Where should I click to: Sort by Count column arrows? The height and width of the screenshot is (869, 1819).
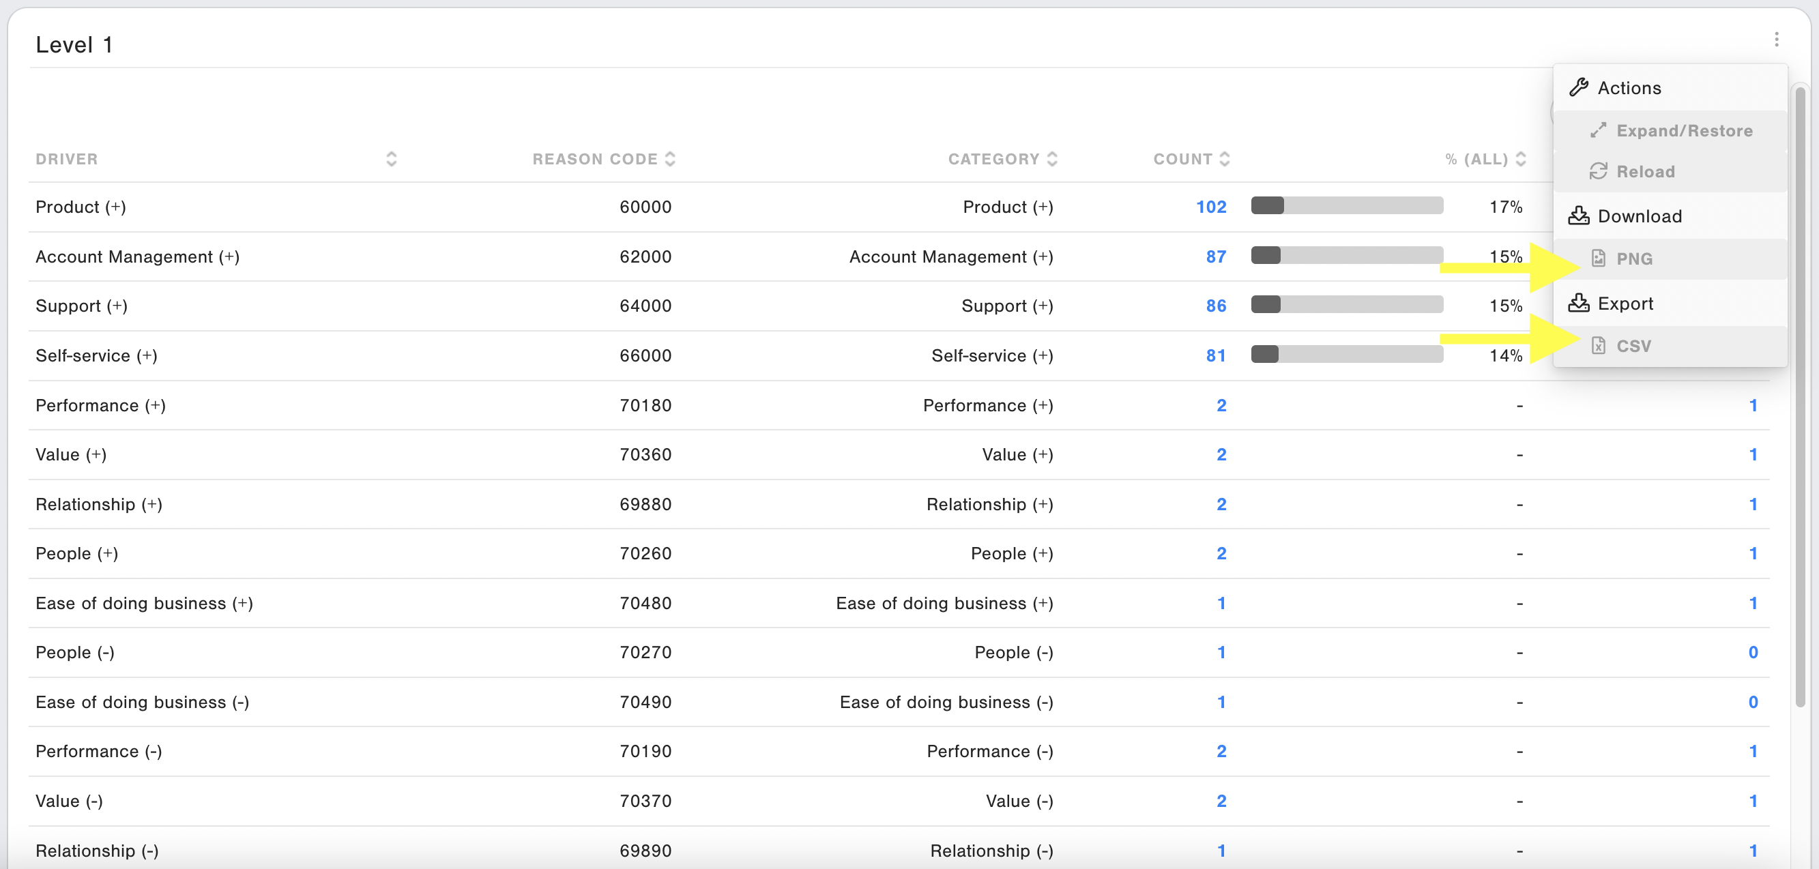1225,159
